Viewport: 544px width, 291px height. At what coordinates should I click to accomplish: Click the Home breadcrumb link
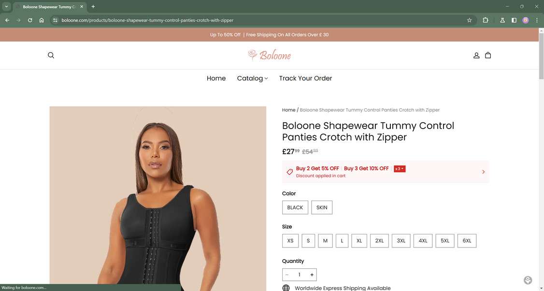[x=288, y=110]
